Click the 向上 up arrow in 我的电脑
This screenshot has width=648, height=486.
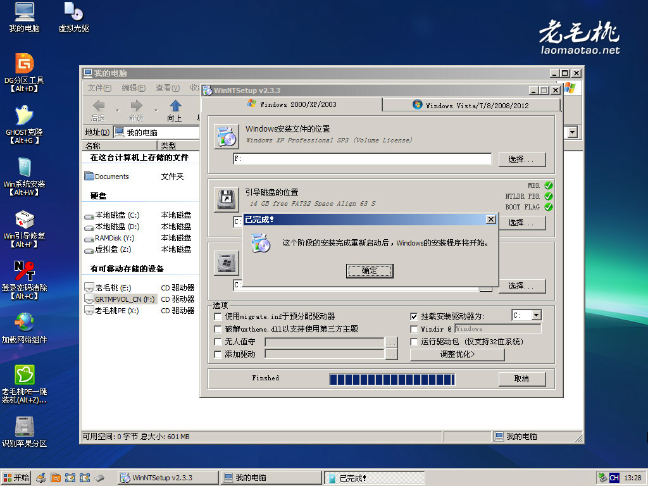pyautogui.click(x=175, y=111)
